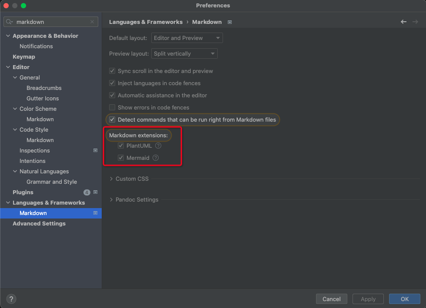Image resolution: width=426 pixels, height=308 pixels.
Task: Click the Cancel button
Action: point(331,299)
